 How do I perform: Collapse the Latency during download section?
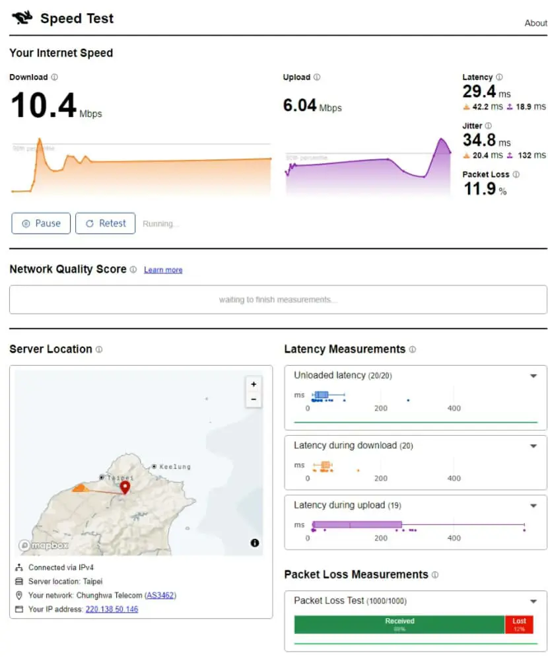[x=533, y=446]
